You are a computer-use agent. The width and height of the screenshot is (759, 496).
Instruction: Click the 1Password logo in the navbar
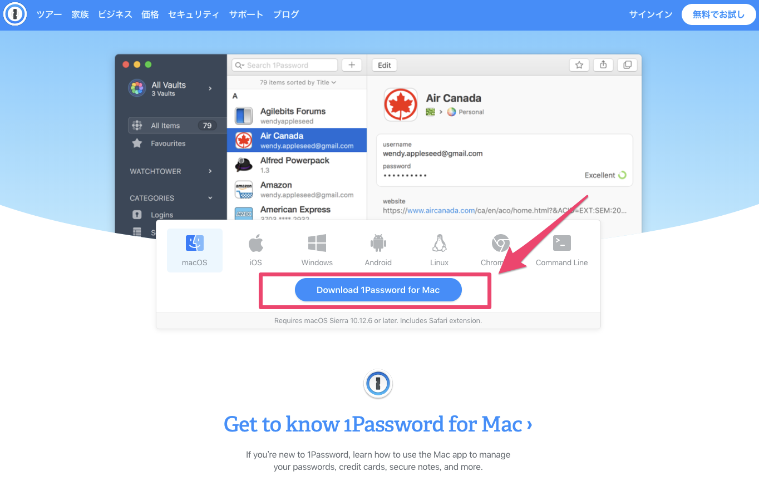(15, 15)
